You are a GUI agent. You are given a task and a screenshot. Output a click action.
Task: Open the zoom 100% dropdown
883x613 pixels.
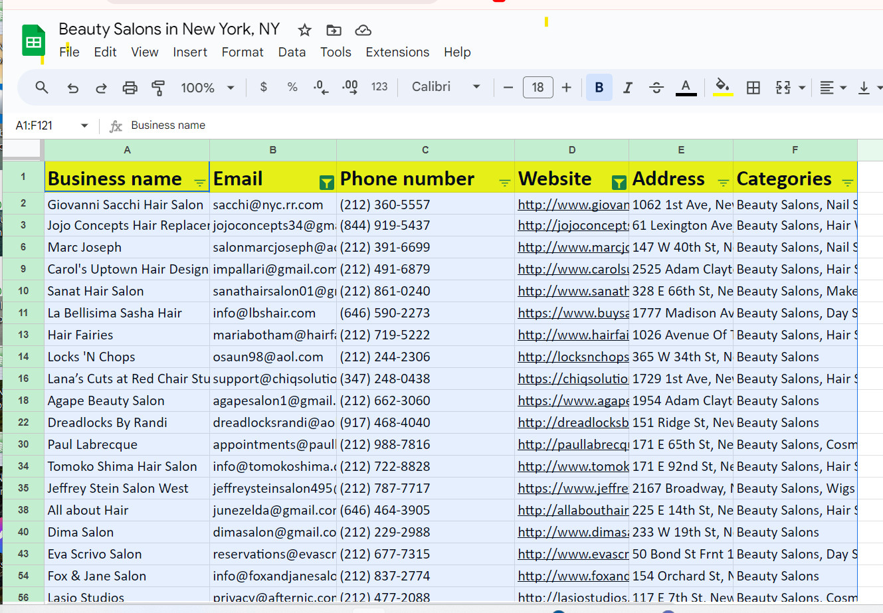[208, 88]
